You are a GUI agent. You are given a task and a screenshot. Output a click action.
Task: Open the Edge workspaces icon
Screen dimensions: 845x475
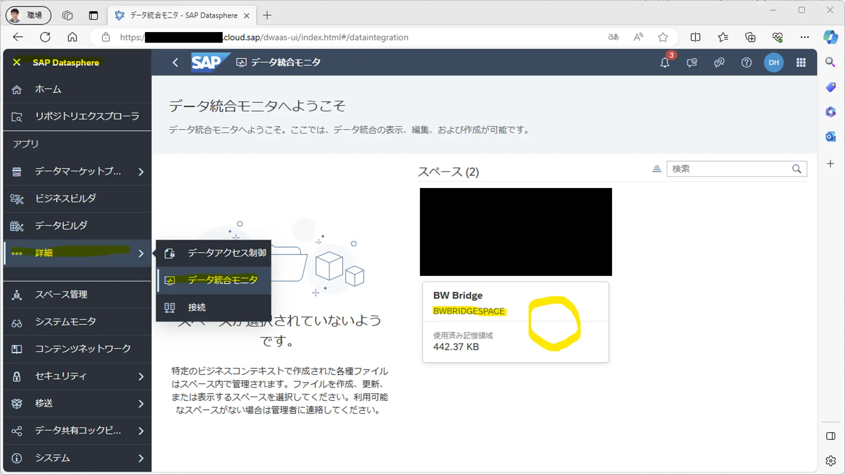[67, 15]
